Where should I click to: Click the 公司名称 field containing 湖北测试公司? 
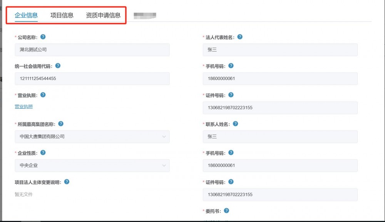[x=92, y=50]
